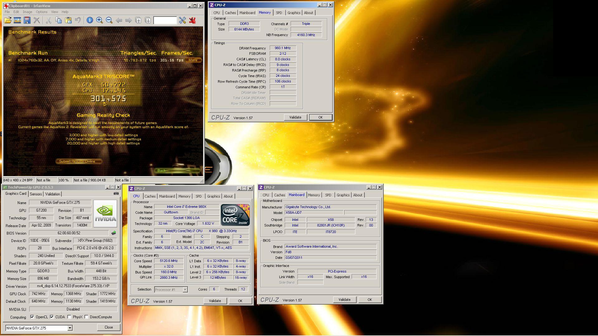The height and width of the screenshot is (336, 598).
Task: Go to previous image arrow
Action: point(119,20)
